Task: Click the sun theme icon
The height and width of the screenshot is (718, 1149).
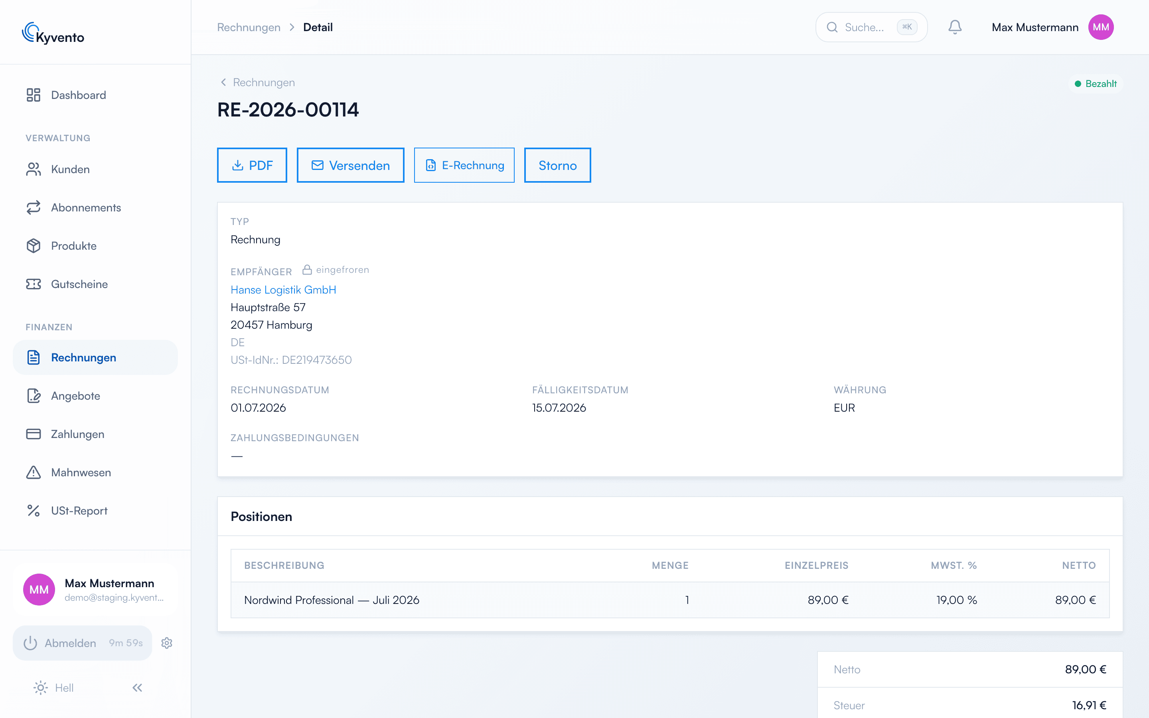Action: coord(40,688)
